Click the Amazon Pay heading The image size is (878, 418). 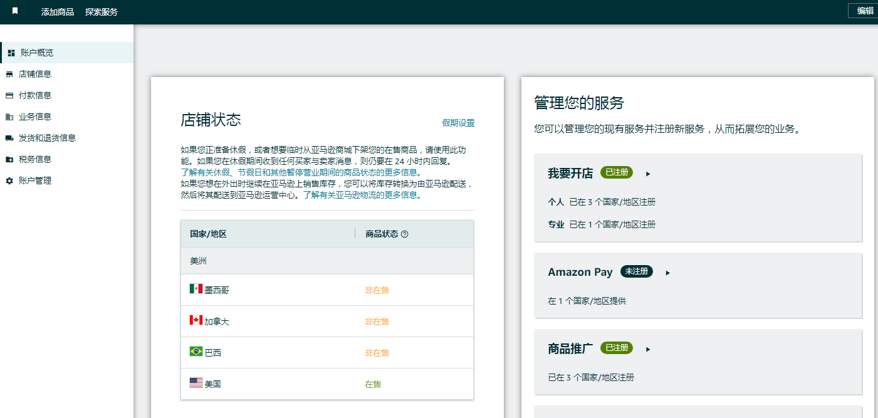(x=580, y=272)
